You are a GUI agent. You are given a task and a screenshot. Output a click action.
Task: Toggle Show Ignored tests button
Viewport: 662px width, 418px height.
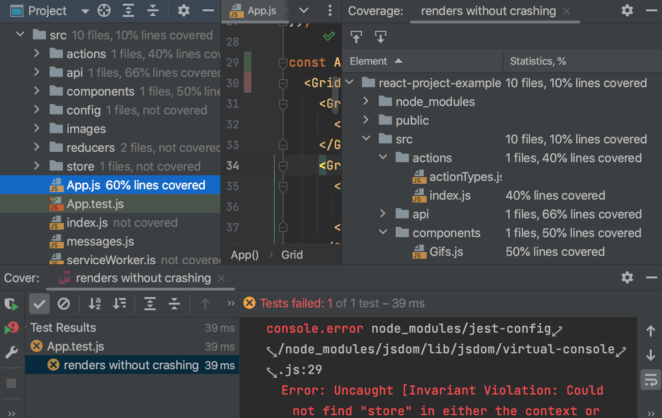(64, 304)
